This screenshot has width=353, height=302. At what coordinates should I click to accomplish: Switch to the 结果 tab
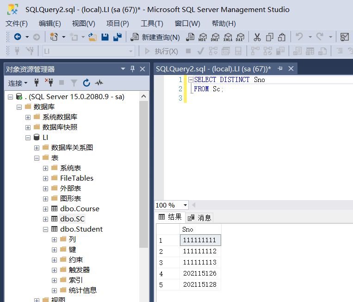(170, 217)
